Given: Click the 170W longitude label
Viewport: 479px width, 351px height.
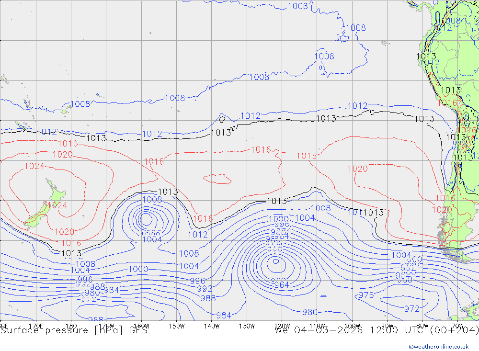Looking at the screenshot, I should [x=106, y=326].
